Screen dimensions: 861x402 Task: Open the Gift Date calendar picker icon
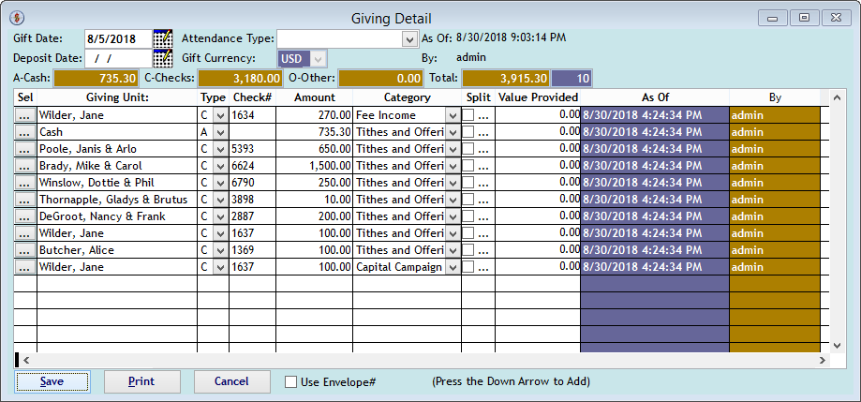pos(162,39)
